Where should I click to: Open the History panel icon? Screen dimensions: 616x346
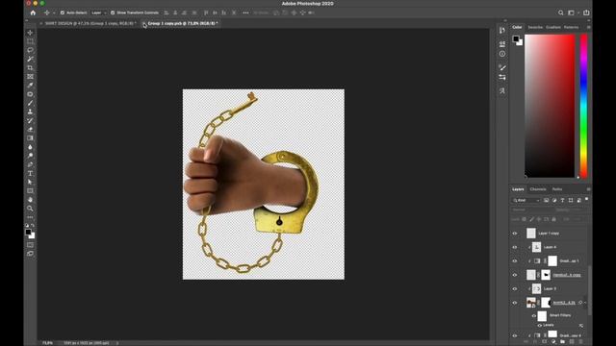[x=502, y=30]
